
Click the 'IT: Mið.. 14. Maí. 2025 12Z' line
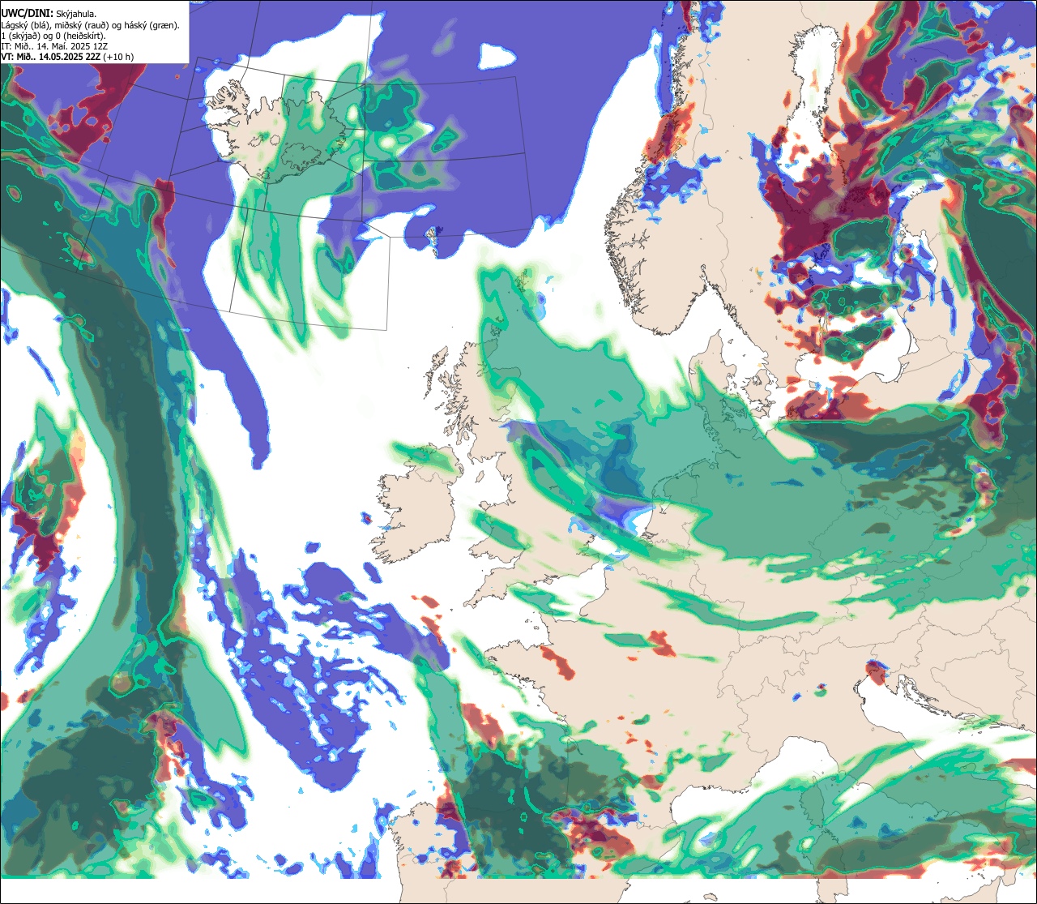pyautogui.click(x=55, y=46)
